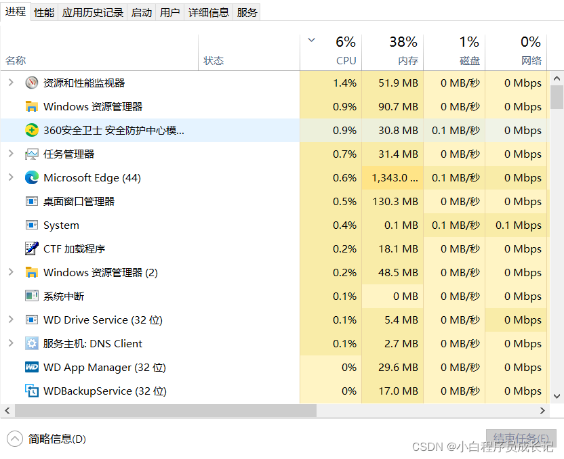
Task: Select the WD App Manager (32 位) row name
Action: pos(104,368)
